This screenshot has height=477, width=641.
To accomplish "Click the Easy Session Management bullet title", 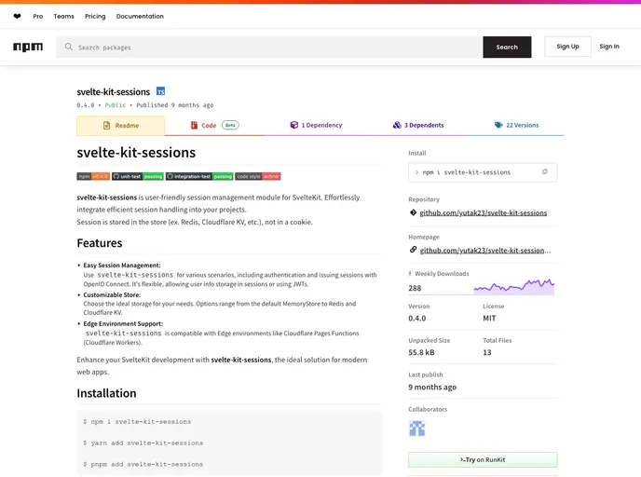I will [x=122, y=266].
